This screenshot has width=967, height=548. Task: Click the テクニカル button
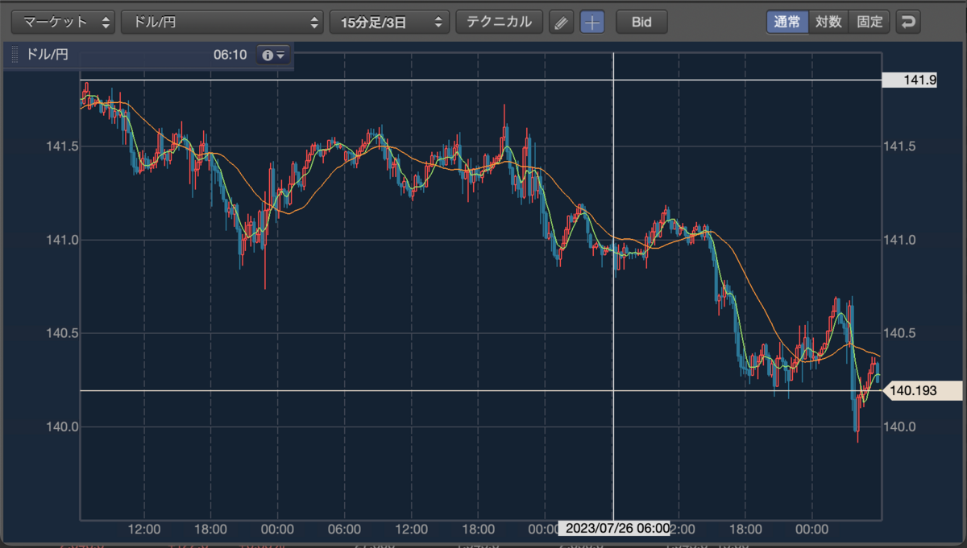coord(500,22)
